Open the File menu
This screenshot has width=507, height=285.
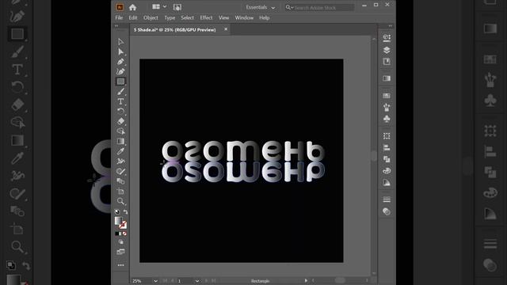click(x=119, y=17)
